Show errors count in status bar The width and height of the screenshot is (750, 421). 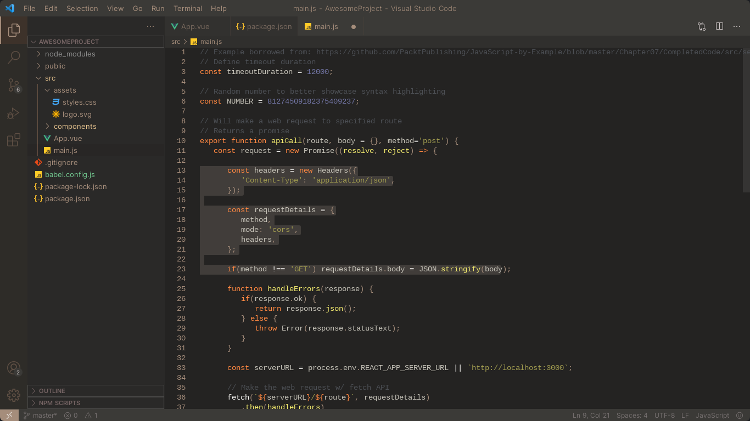[71, 415]
